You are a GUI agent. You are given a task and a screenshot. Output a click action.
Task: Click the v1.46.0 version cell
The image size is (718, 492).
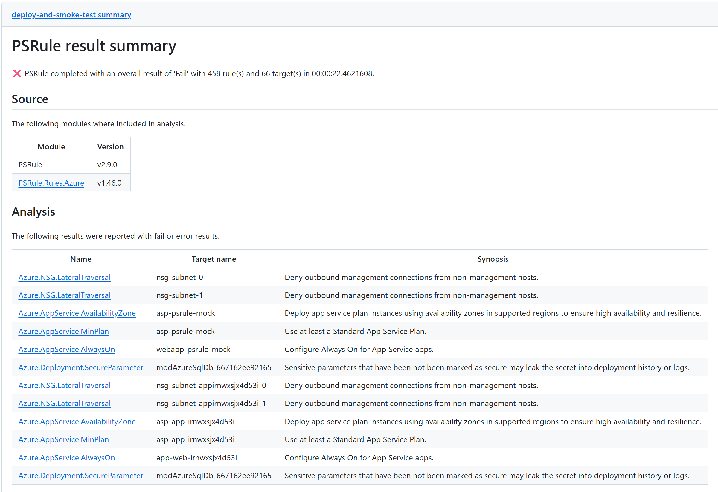click(x=109, y=183)
